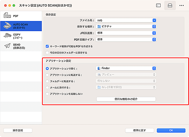This screenshot has width=189, height=137.
Task: Expand the ファイル名 IMG combo box arrow
Action: pyautogui.click(x=154, y=20)
